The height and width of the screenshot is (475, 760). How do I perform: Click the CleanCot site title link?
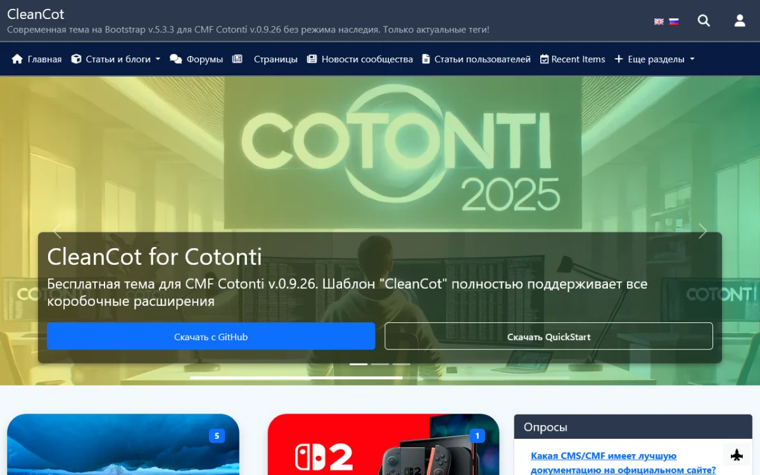coord(35,13)
